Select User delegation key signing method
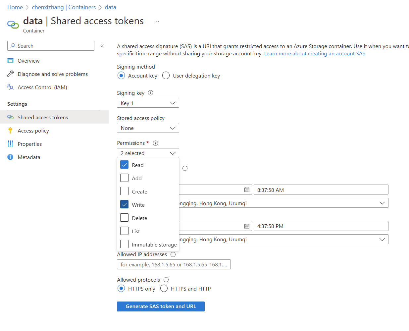 click(166, 76)
